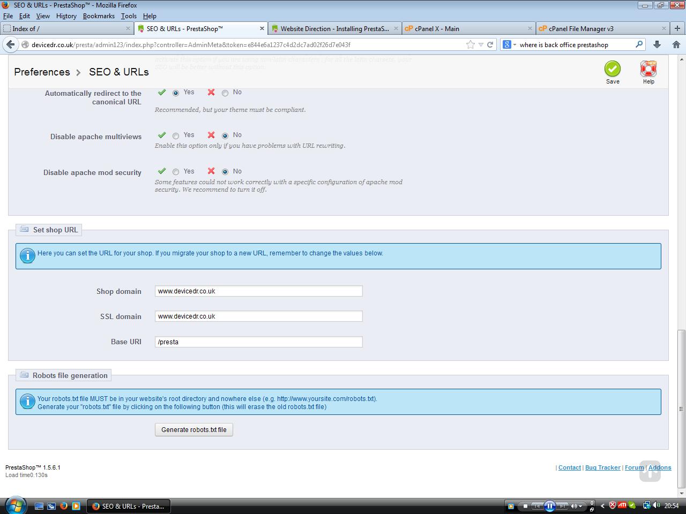Open the bookmark star dropdown arrow
686x514 pixels.
tap(481, 45)
